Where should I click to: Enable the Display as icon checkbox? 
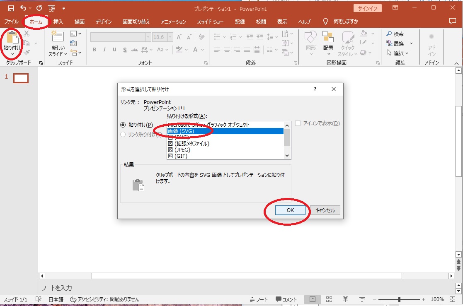pyautogui.click(x=298, y=123)
